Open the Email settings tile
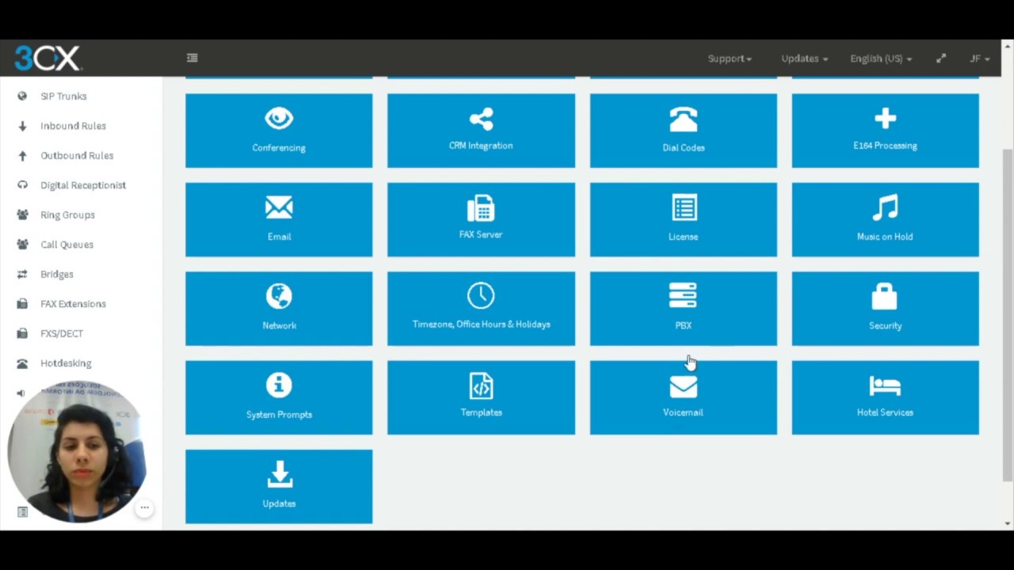Screen dimensions: 1014x570 pyautogui.click(x=279, y=219)
